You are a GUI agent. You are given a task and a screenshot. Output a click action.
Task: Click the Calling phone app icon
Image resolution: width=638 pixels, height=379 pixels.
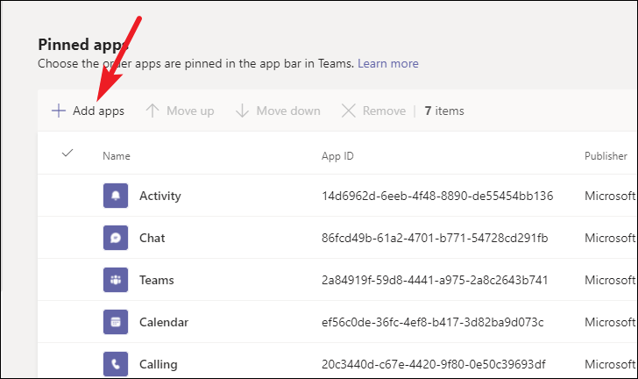(116, 364)
